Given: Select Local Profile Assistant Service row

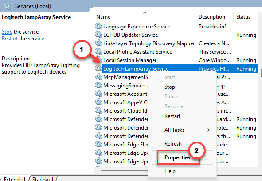Looking at the screenshot, I should (176, 52).
